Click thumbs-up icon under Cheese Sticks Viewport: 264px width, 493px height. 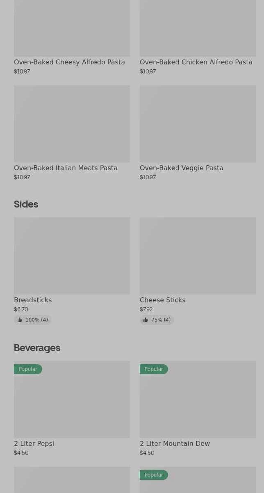pos(146,320)
